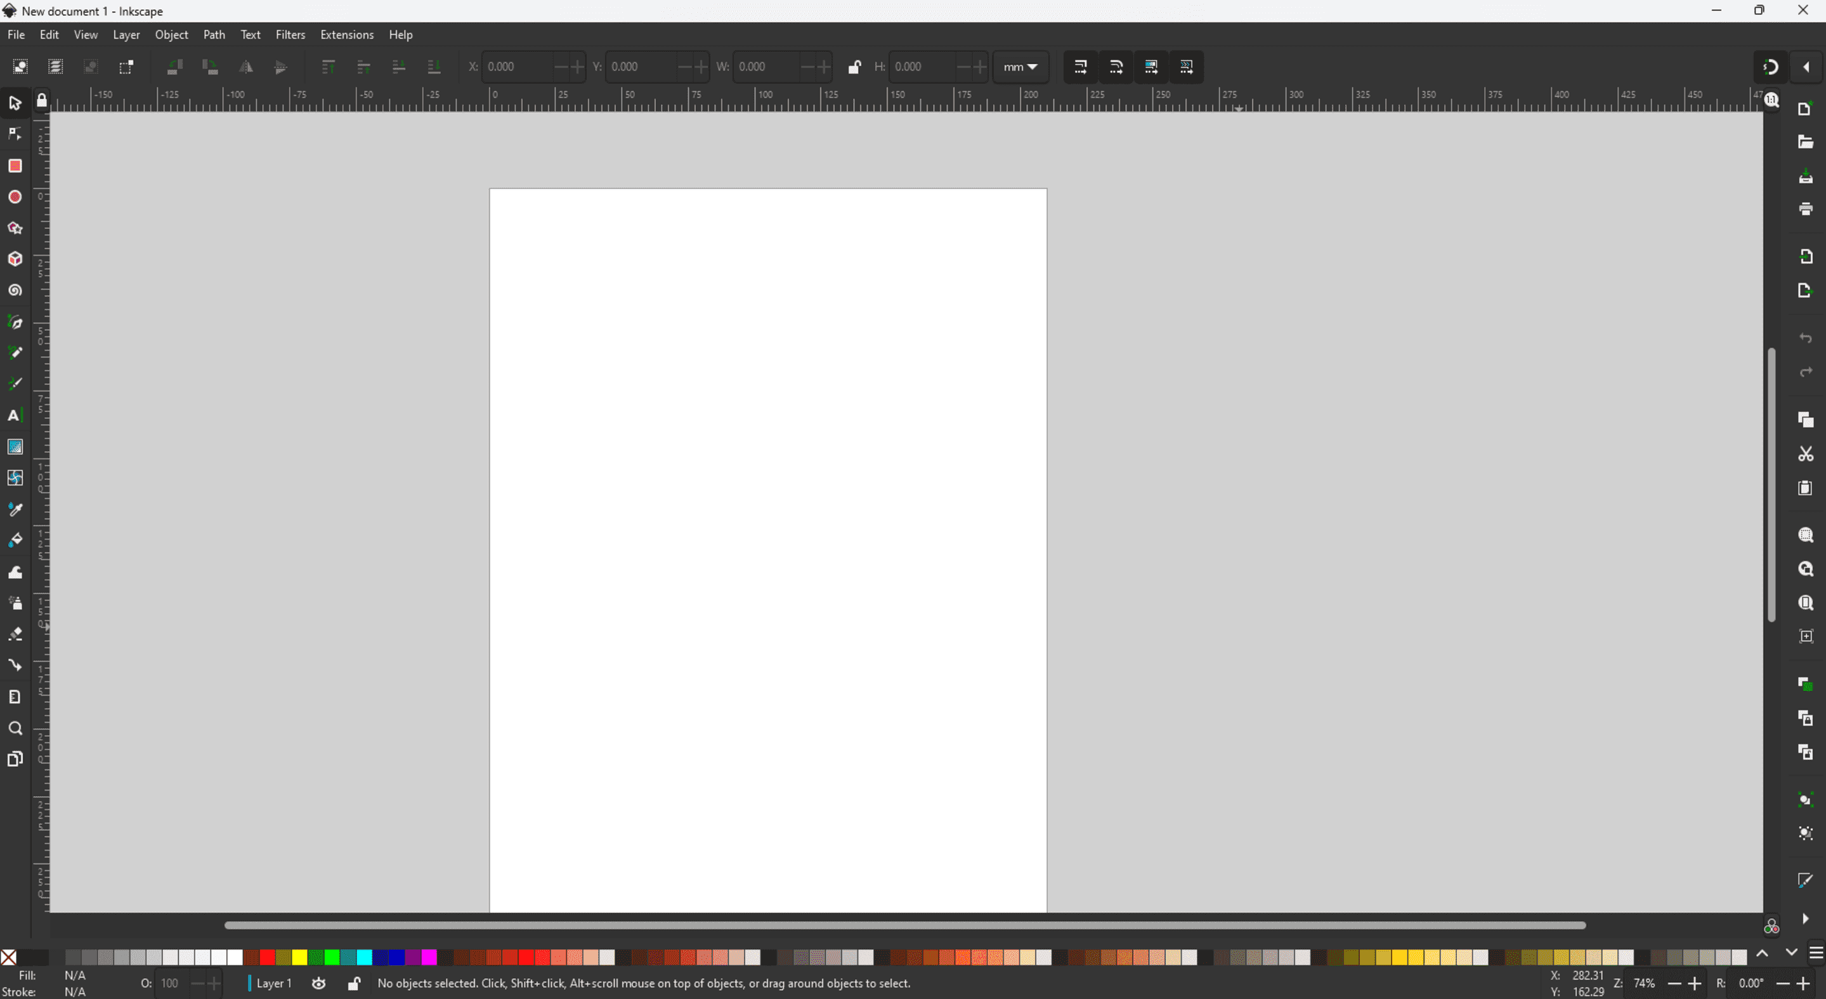
Task: Toggle the guides lock at ruler corner
Action: click(x=42, y=101)
